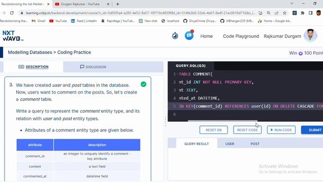
Task: Click the green completed checkmark icon
Action: [143, 84]
